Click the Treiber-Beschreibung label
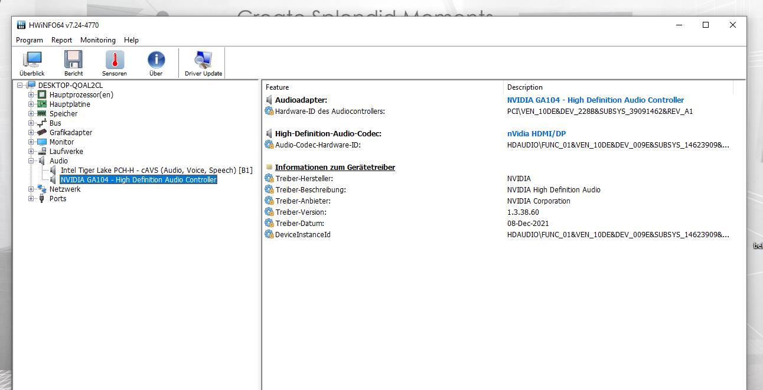 (311, 190)
